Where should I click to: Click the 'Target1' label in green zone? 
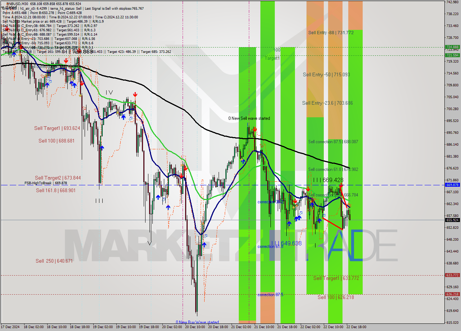(x=272, y=58)
